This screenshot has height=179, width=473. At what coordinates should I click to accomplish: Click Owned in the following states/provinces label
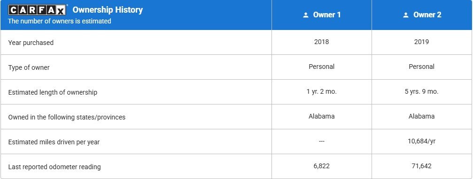click(x=67, y=117)
